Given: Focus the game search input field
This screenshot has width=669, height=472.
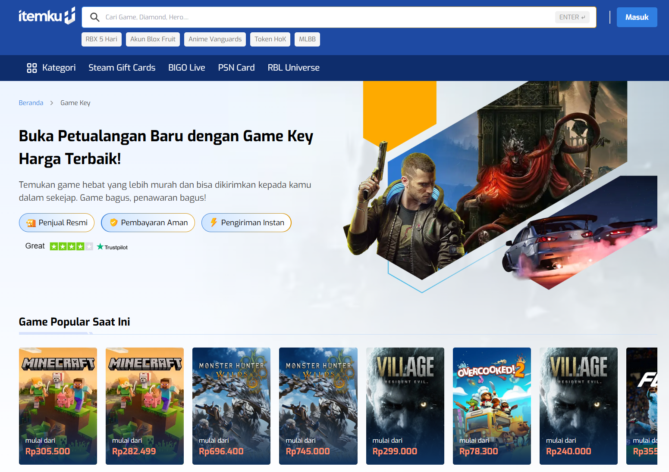Looking at the screenshot, I should (328, 17).
